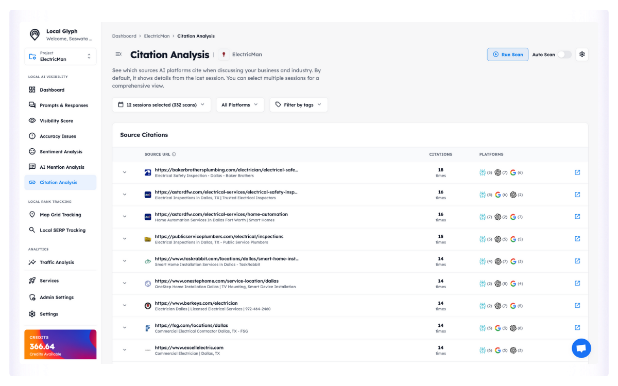Screen dimensions: 618x386
Task: Open the external link for the berkeys.com row
Action: (577, 305)
